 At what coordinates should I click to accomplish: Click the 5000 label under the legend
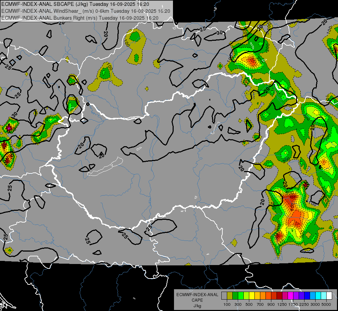pyautogui.click(x=326, y=304)
